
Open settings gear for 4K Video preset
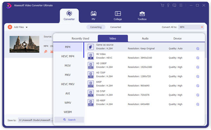[198, 58]
